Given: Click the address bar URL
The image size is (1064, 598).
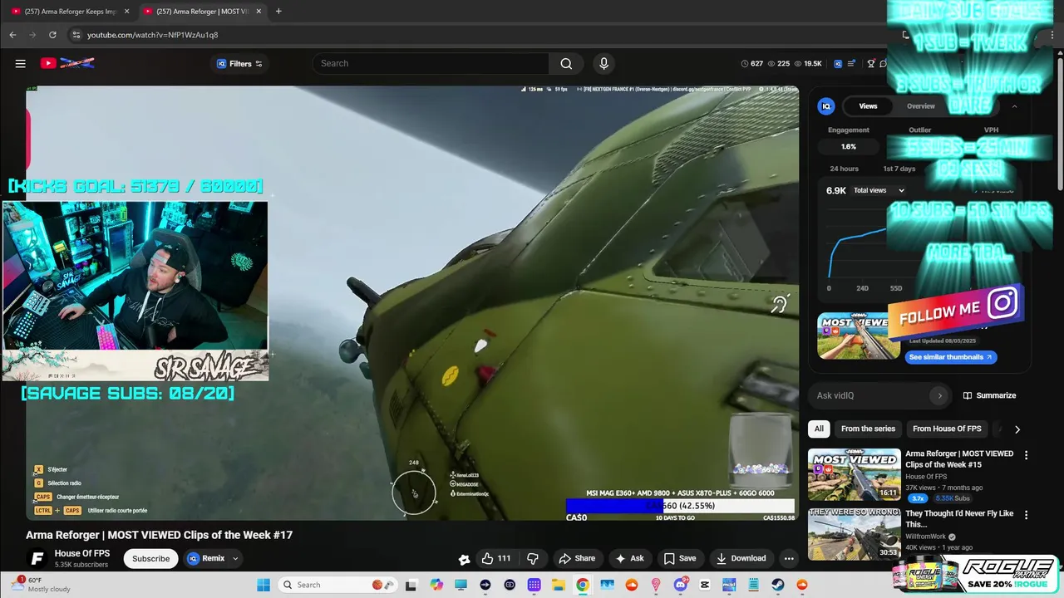Looking at the screenshot, I should tap(153, 35).
